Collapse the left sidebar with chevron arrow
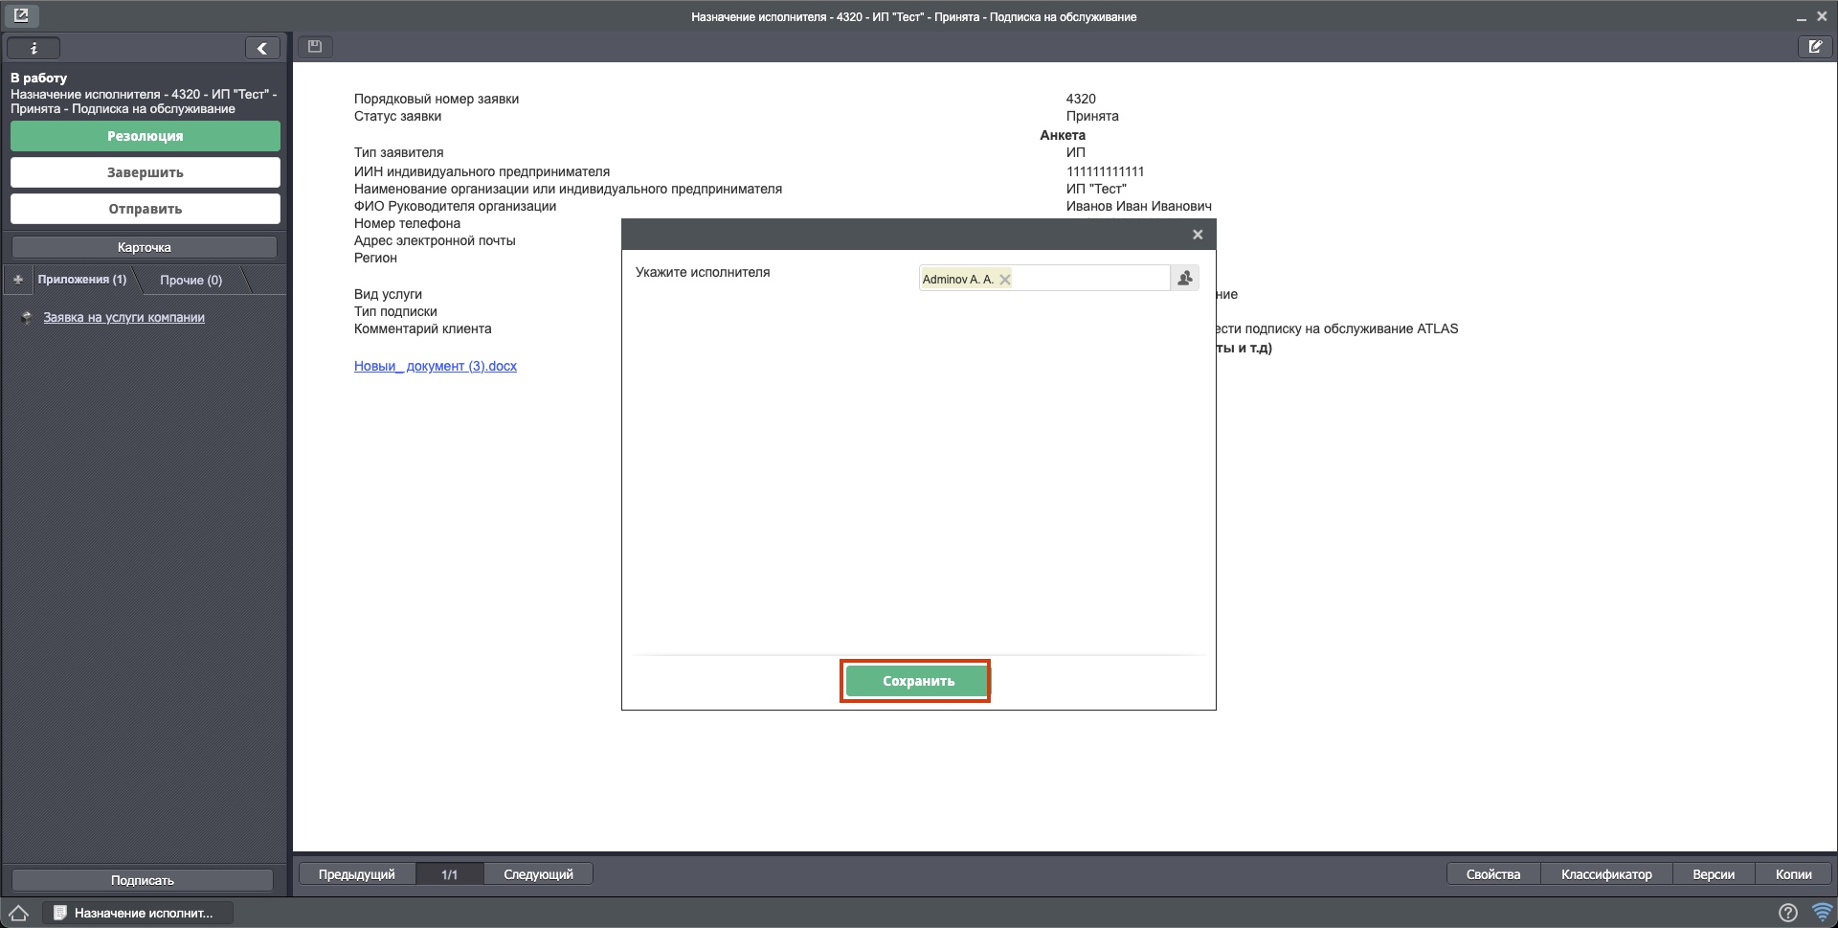 pyautogui.click(x=261, y=48)
